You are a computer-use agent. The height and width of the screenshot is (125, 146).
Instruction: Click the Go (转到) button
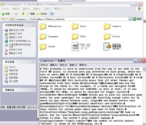[x=137, y=19]
